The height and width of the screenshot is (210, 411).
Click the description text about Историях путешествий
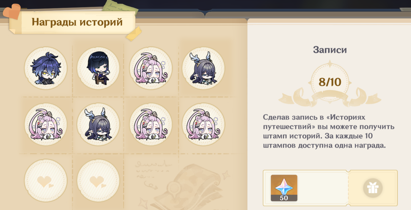coord(328,131)
